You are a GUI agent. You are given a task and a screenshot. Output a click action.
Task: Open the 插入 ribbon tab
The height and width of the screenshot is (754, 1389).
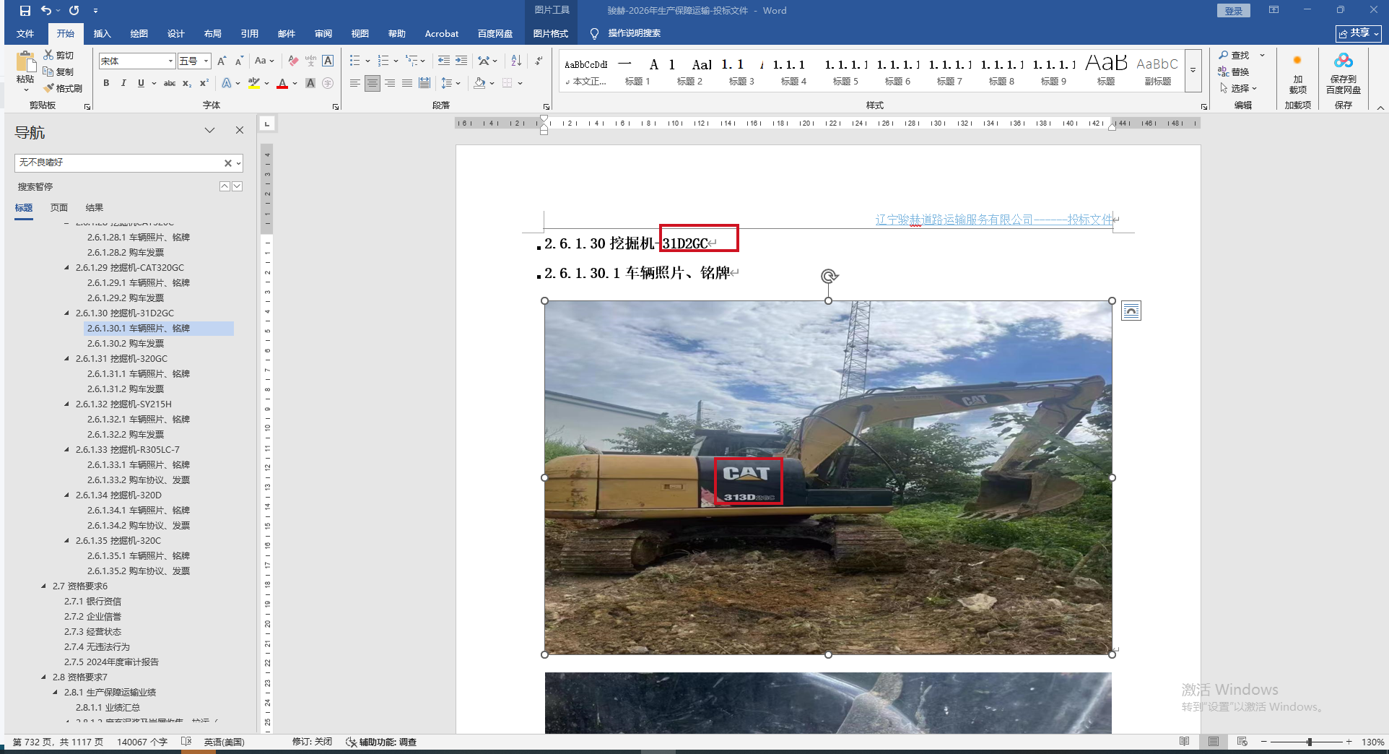click(x=102, y=34)
